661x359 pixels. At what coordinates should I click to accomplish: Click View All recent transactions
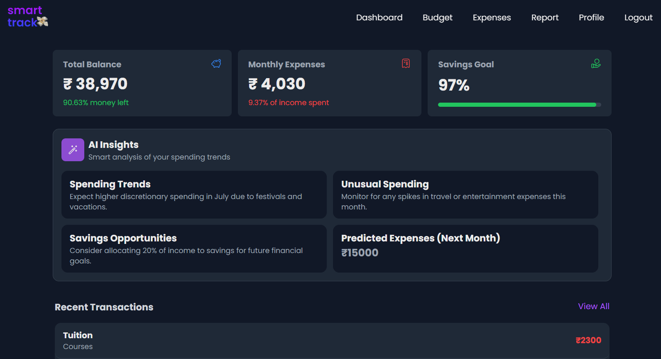point(593,306)
